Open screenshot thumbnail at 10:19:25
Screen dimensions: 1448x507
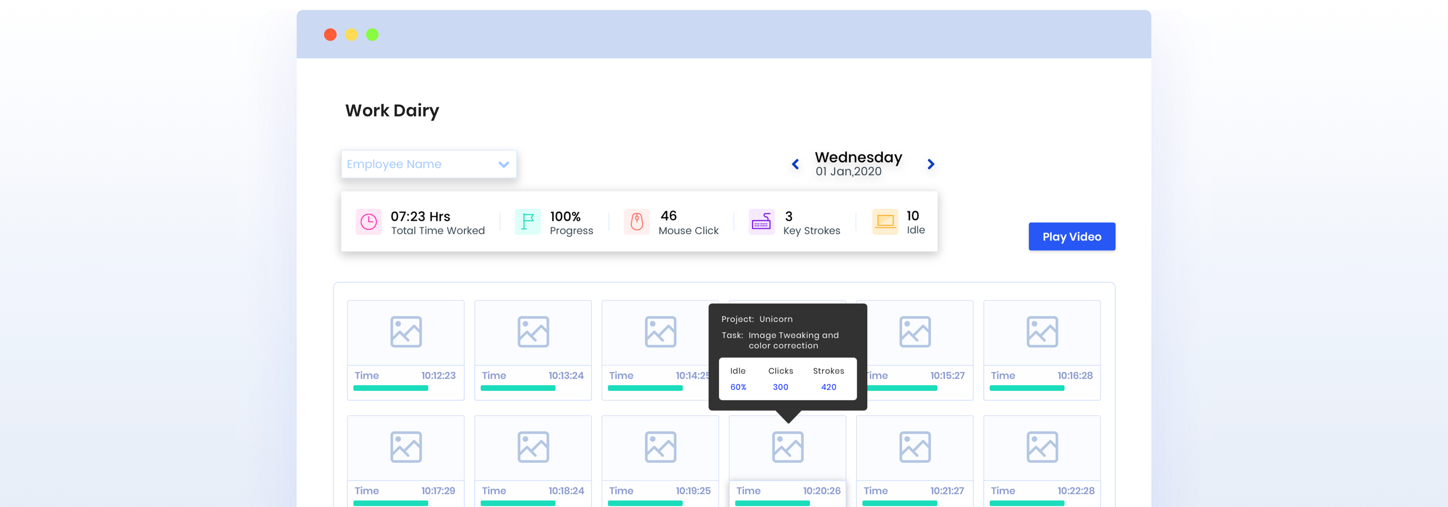pyautogui.click(x=660, y=447)
